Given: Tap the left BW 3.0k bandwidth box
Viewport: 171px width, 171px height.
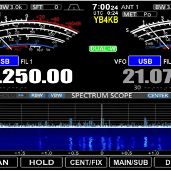Looking at the screenshot, I should [13, 7].
